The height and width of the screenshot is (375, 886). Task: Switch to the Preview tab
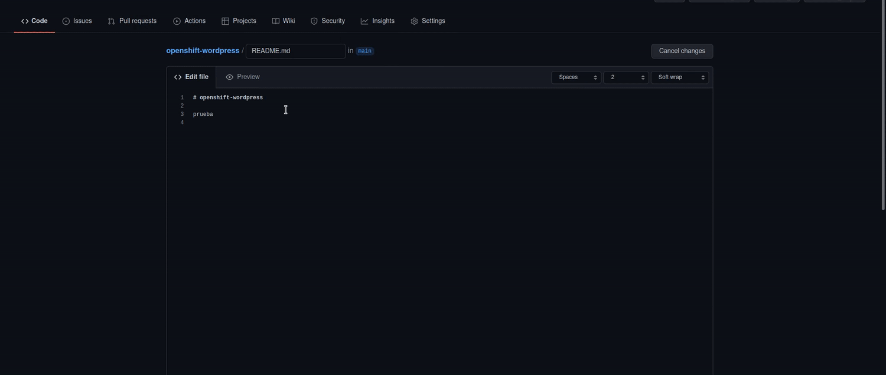click(x=243, y=77)
